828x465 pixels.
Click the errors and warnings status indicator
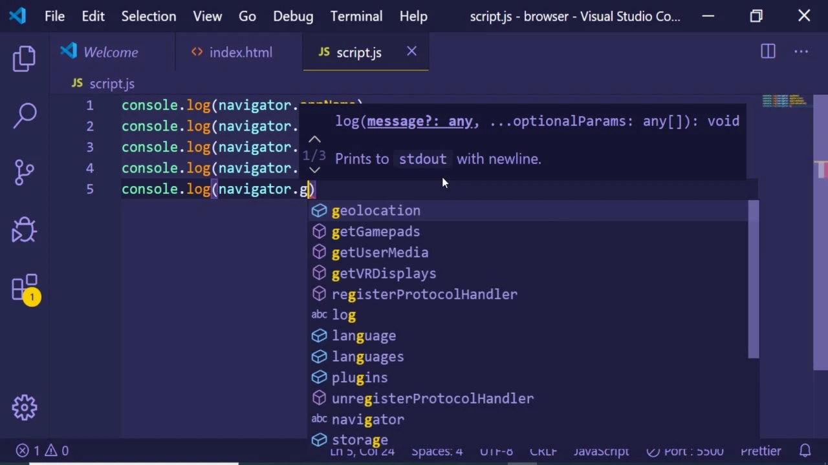point(41,451)
